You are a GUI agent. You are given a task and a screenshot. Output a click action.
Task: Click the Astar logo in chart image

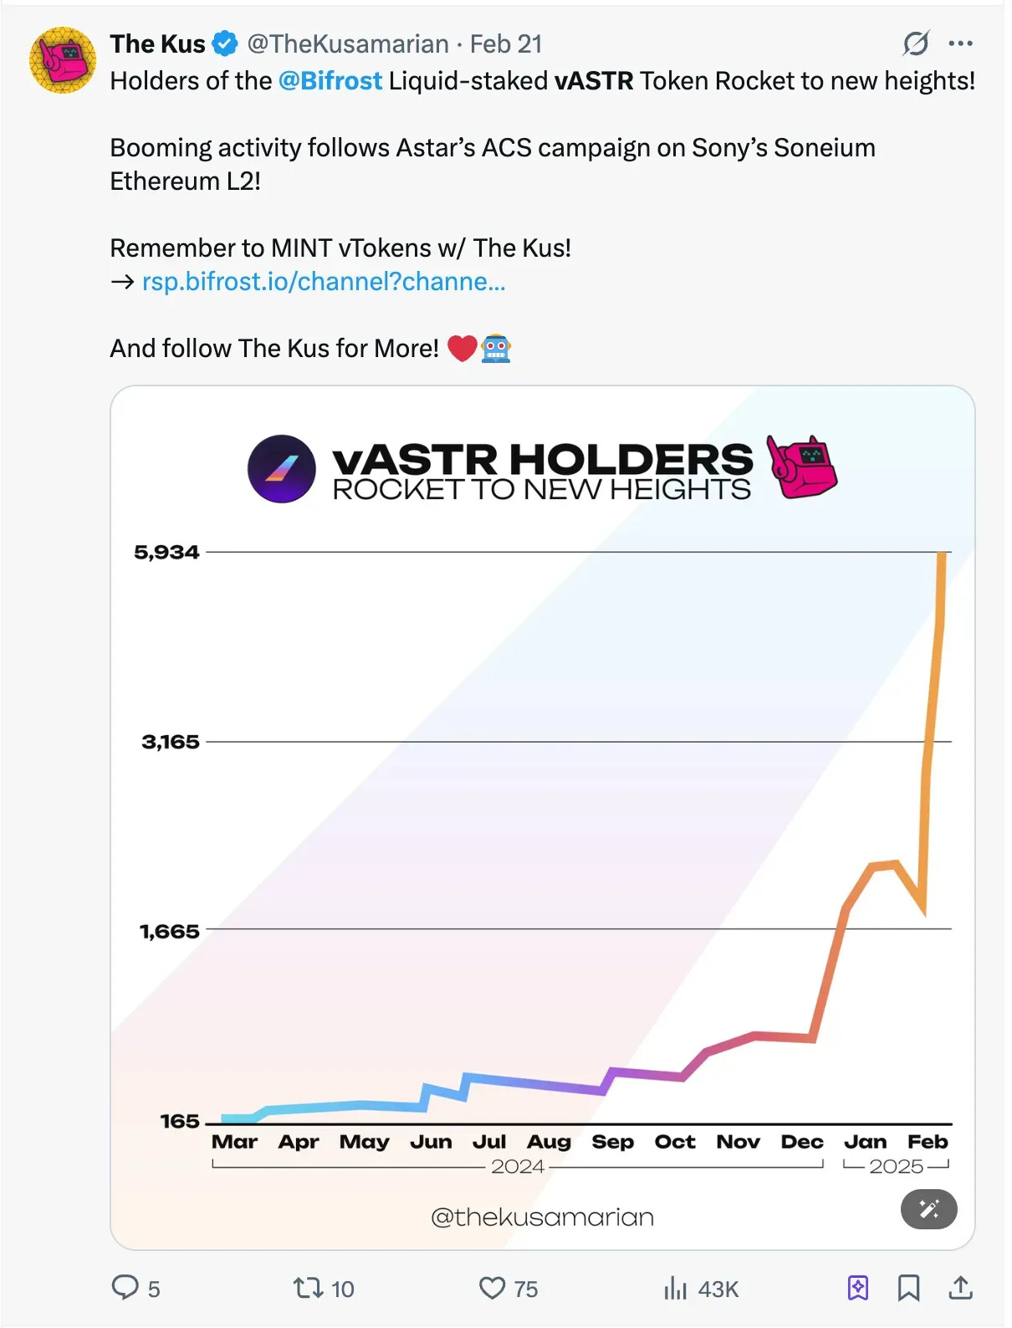(x=282, y=469)
